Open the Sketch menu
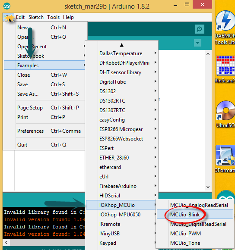This screenshot has height=250, width=235. 36,17
